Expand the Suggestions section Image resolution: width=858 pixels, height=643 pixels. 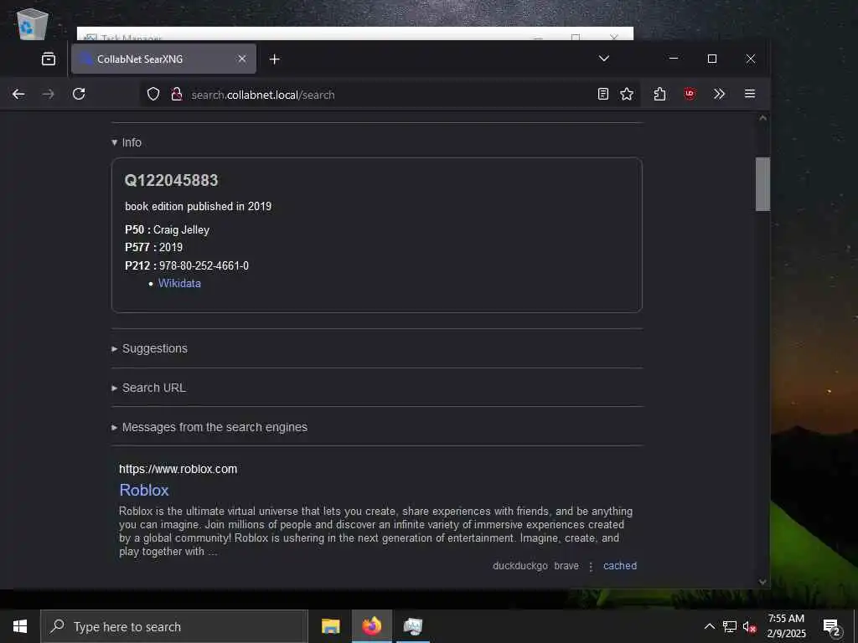[x=149, y=348]
